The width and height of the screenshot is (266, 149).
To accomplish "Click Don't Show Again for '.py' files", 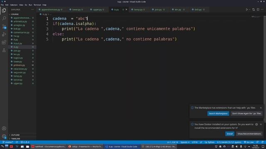I will pyautogui.click(x=246, y=113).
